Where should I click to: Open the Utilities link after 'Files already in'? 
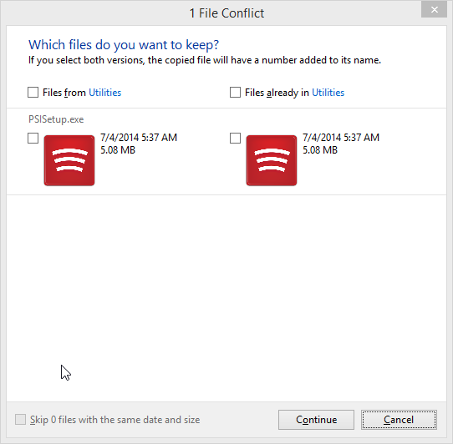click(328, 93)
